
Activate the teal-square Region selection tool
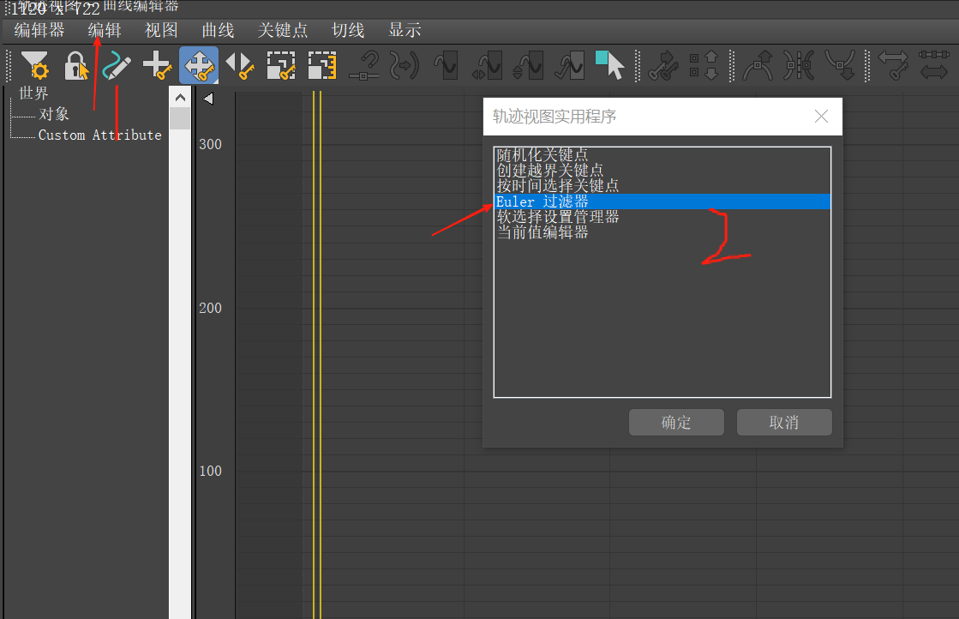(610, 65)
